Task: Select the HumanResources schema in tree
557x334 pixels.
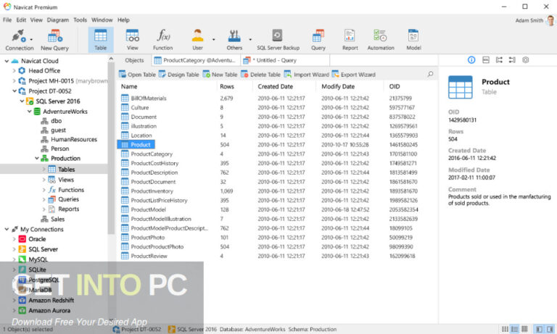Action: [73, 140]
